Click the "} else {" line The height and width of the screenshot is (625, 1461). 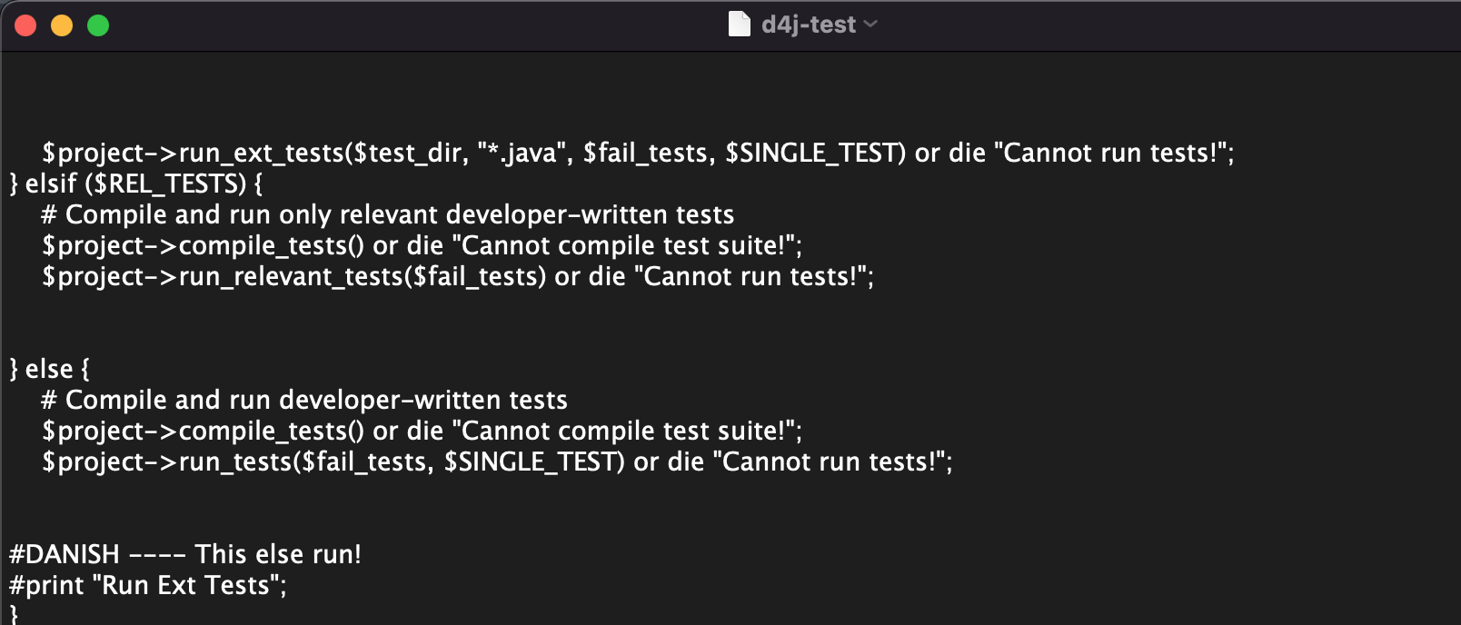(x=50, y=369)
